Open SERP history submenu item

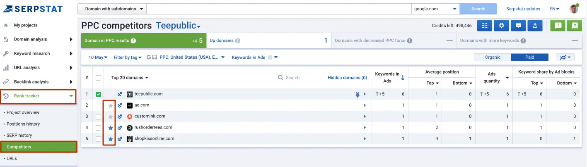19,135
